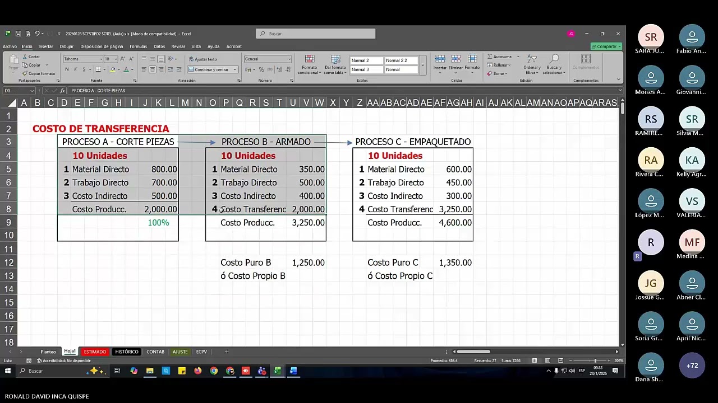Viewport: 718px width, 403px height.
Task: Click the Chrome icon in the taskbar
Action: coord(214,371)
